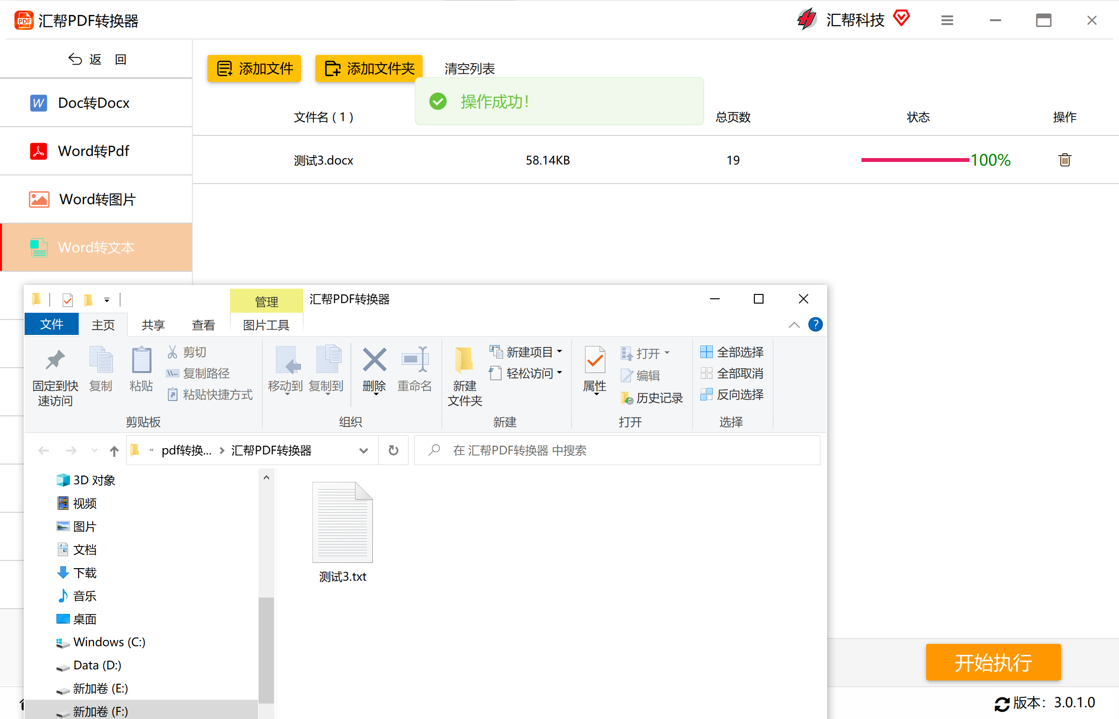Click 编辑 in the Explorer ribbon
This screenshot has width=1119, height=719.
640,375
